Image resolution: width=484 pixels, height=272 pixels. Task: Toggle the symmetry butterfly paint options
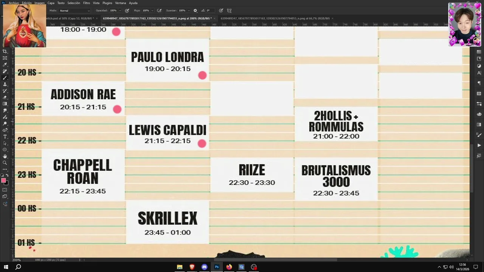[229, 11]
